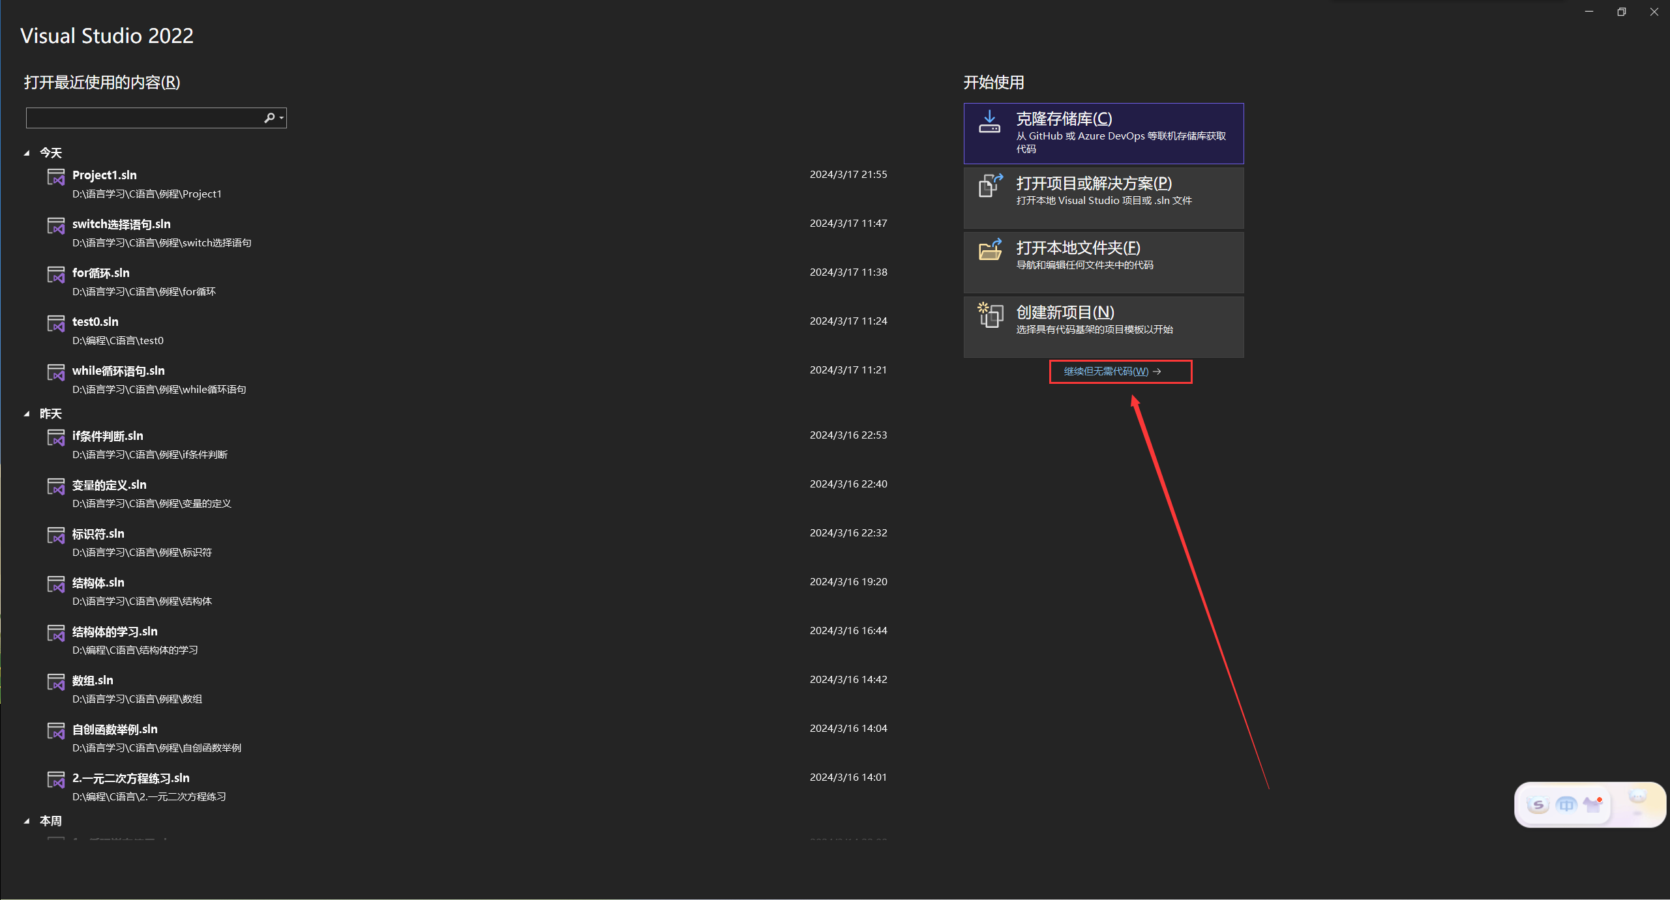The image size is (1670, 900).
Task: Click timestamp 2024/3/16 14:01
Action: click(848, 777)
